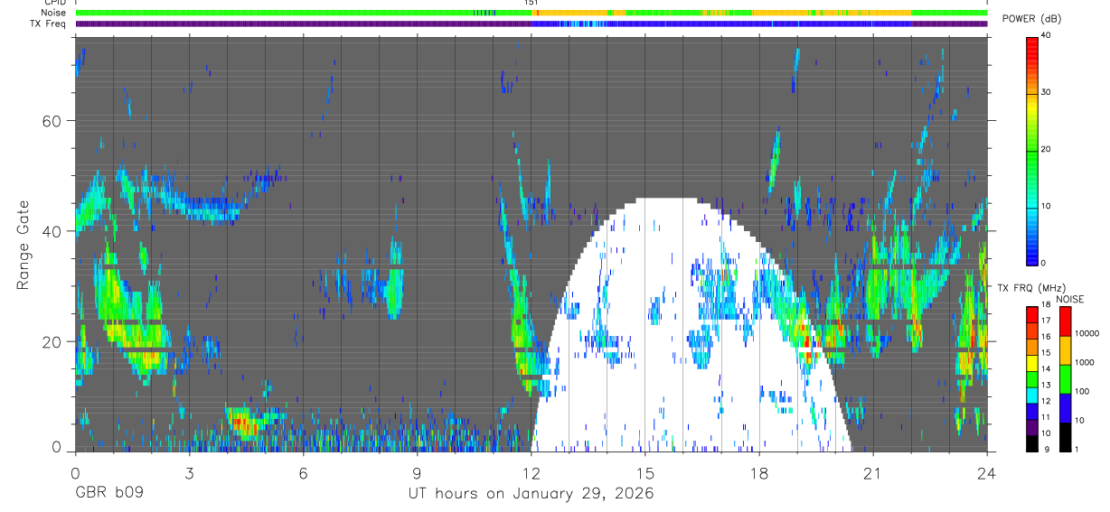Image resolution: width=1110 pixels, height=512 pixels.
Task: Select the 3 hour x-axis tick label
Action: point(189,472)
